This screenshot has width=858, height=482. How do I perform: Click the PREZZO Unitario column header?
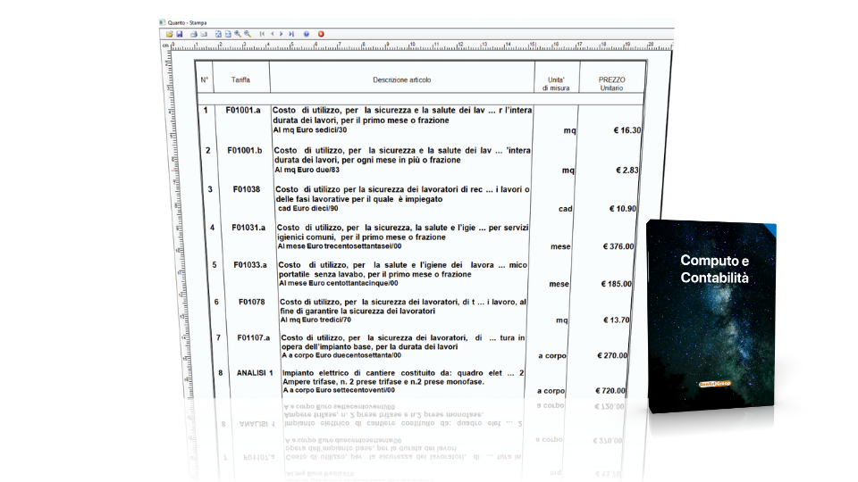(x=611, y=84)
